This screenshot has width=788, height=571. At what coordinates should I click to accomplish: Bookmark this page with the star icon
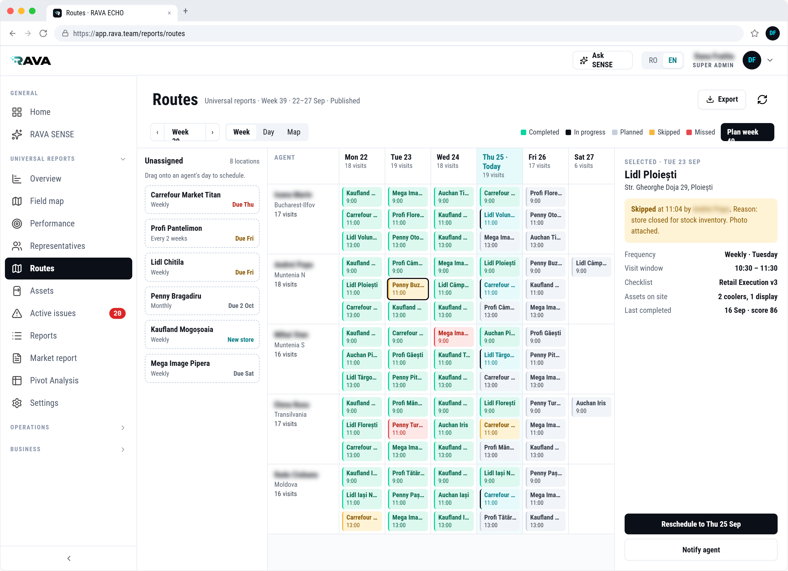click(x=754, y=33)
